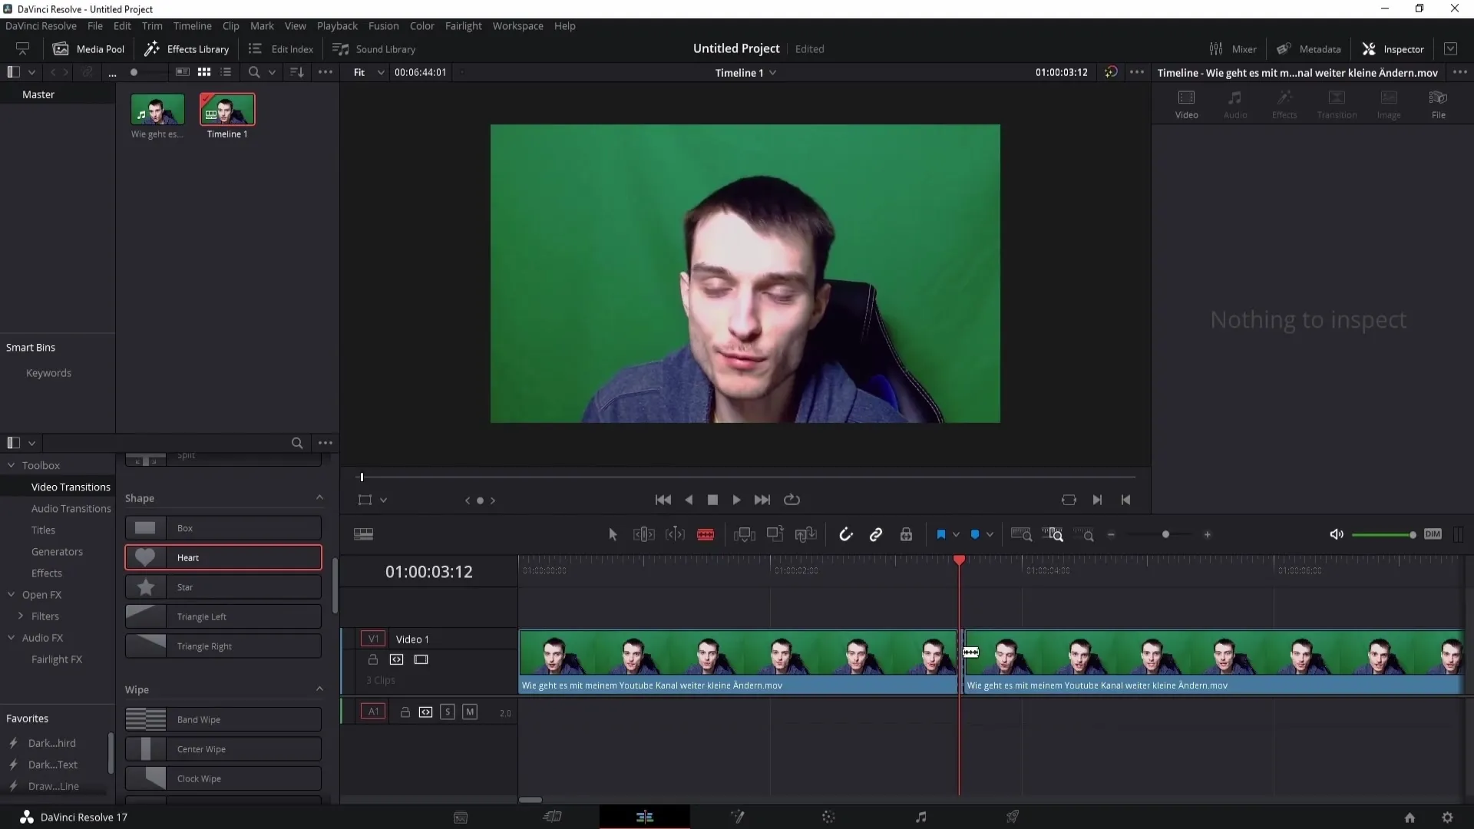
Task: Open the Playback menu in menu bar
Action: pyautogui.click(x=337, y=25)
